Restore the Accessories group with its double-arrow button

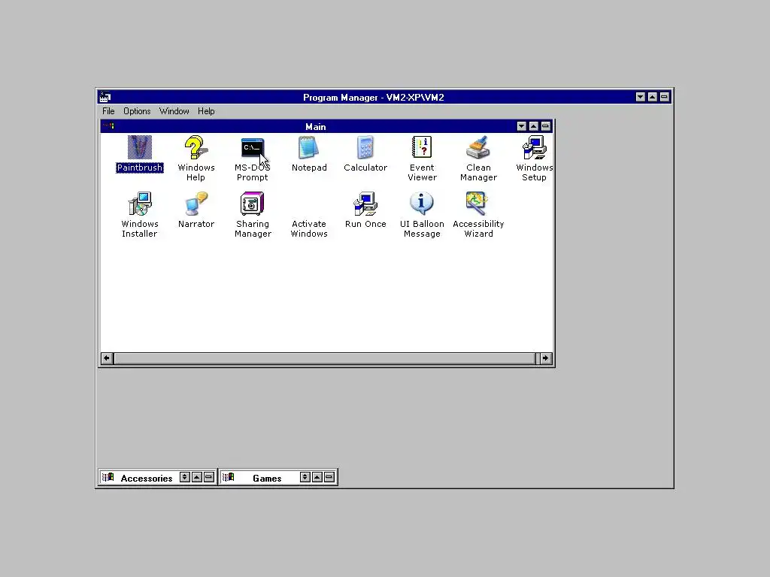(x=185, y=477)
